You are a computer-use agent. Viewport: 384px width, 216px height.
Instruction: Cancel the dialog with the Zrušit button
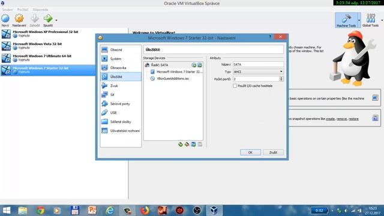pos(274,152)
